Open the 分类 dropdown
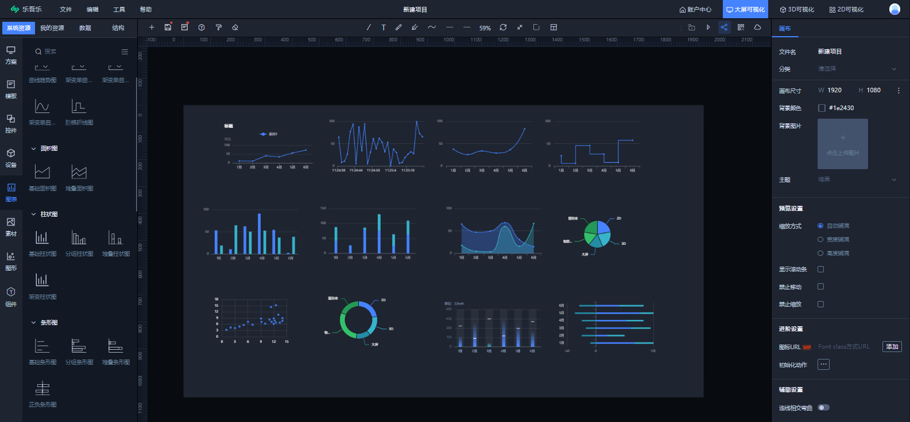 click(x=858, y=69)
